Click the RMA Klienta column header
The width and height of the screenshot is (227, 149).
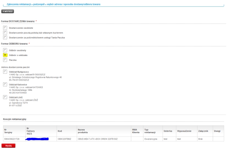(137, 131)
